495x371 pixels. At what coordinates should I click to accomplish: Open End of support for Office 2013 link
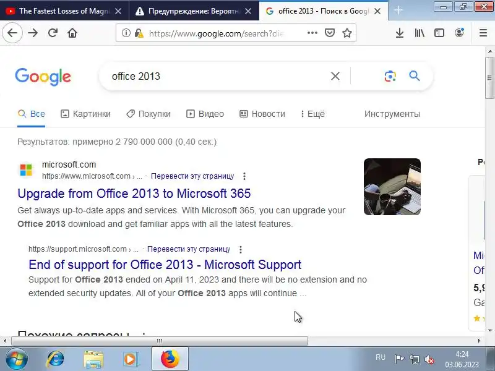tap(165, 265)
